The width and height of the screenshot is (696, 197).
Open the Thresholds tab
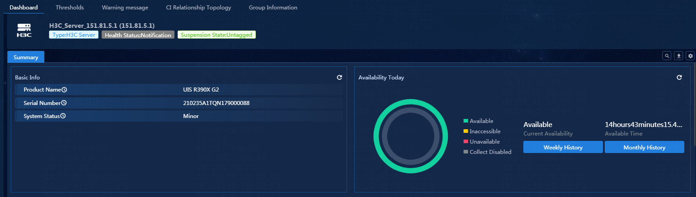[x=70, y=8]
